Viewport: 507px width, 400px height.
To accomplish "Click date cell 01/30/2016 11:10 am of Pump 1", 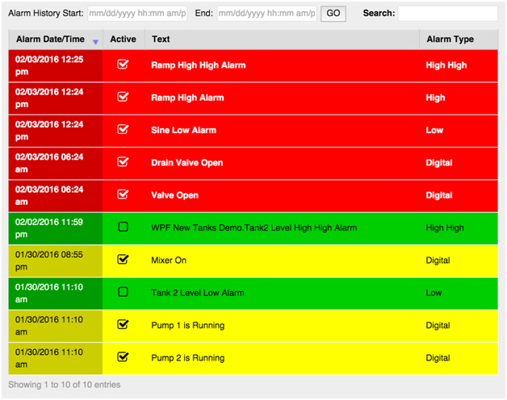I will pos(56,326).
